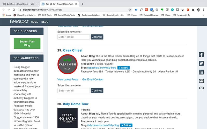Screen dimensions: 207x129
Task: Follow the Italy Rome Tour blog
Action: pos(126,125)
